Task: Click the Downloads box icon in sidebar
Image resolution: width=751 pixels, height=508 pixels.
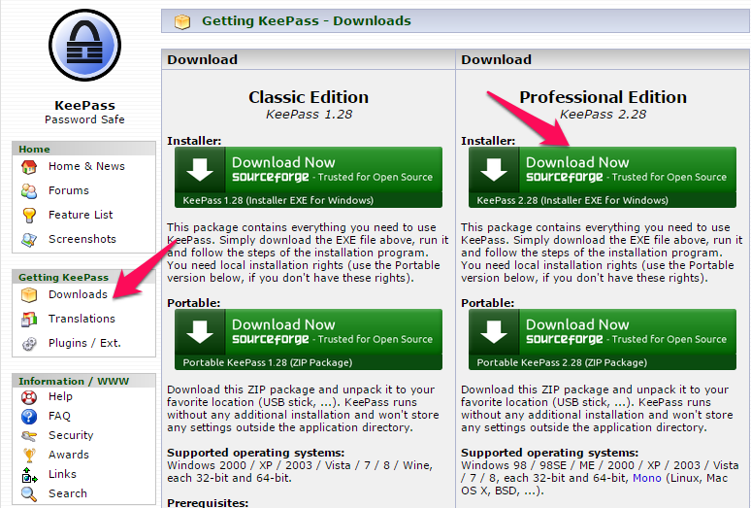Action: [29, 294]
